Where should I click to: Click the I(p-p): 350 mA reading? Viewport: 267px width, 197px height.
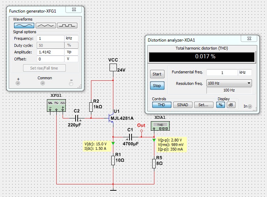coord(170,149)
